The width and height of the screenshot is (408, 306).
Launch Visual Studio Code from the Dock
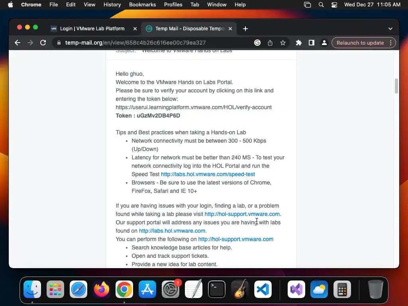[263, 289]
